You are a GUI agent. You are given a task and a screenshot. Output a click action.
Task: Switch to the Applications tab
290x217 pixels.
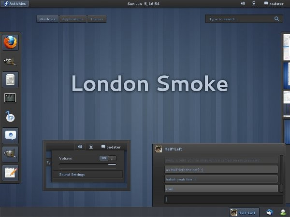(73, 19)
